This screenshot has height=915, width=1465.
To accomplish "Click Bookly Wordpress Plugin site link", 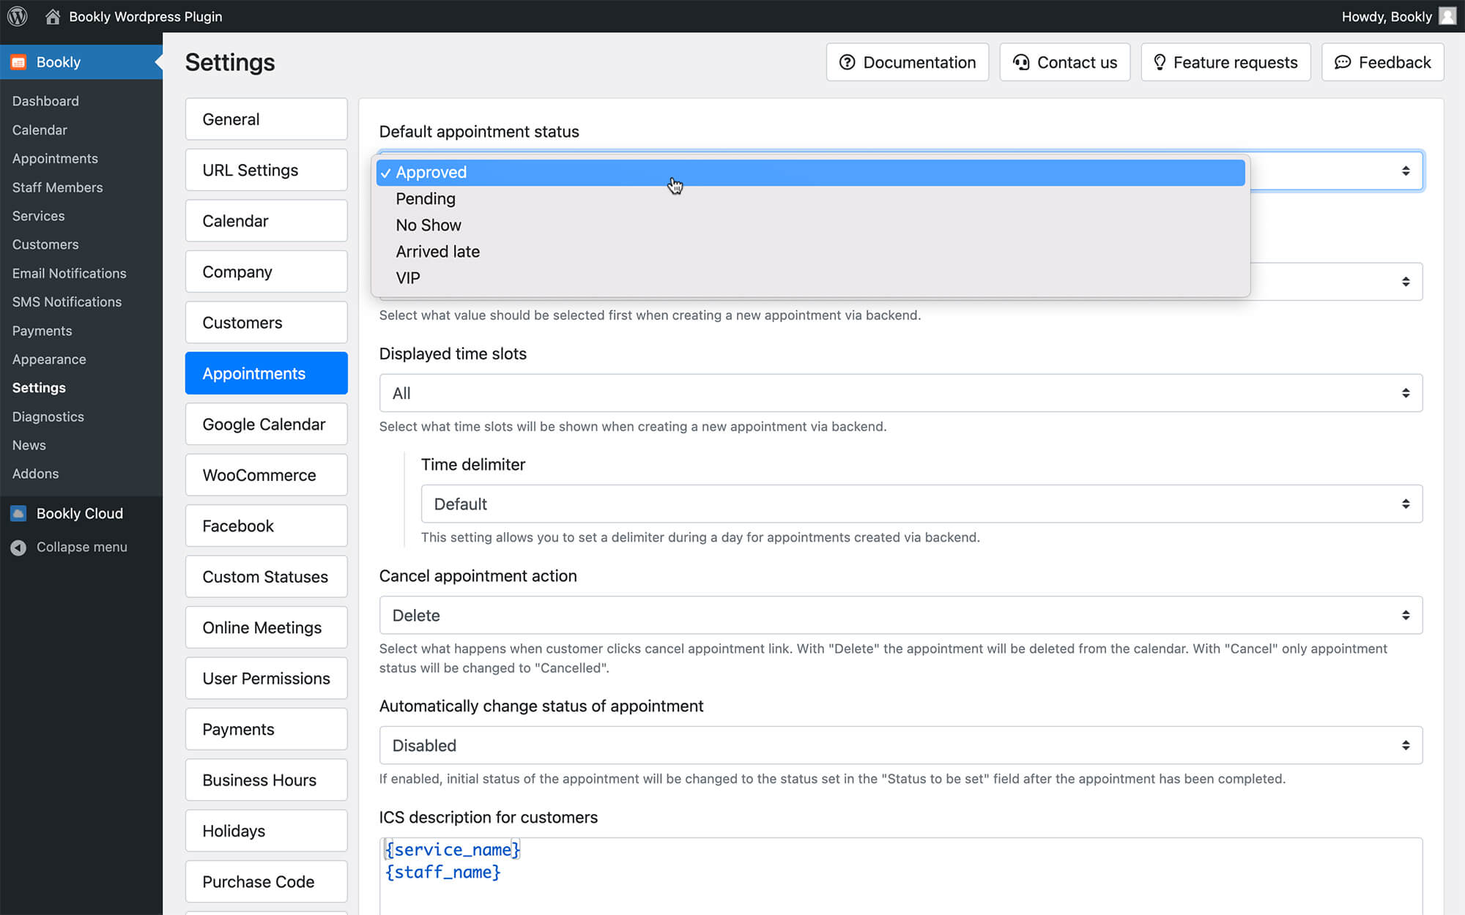I will pos(145,16).
